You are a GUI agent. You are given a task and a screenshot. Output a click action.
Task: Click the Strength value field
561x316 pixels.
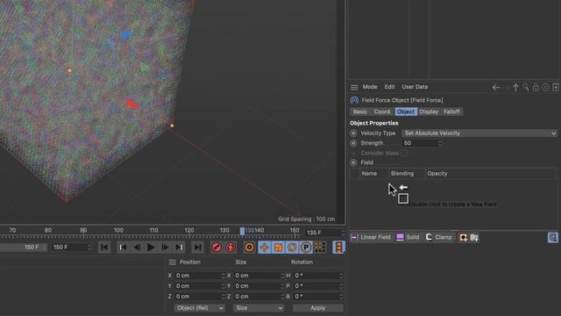419,143
